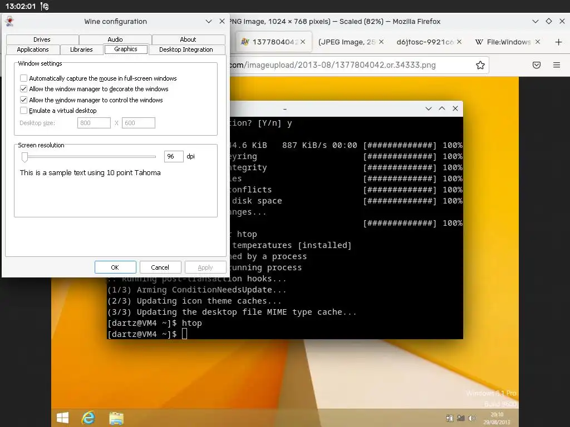Open the About tab
The width and height of the screenshot is (570, 427).
(x=188, y=39)
